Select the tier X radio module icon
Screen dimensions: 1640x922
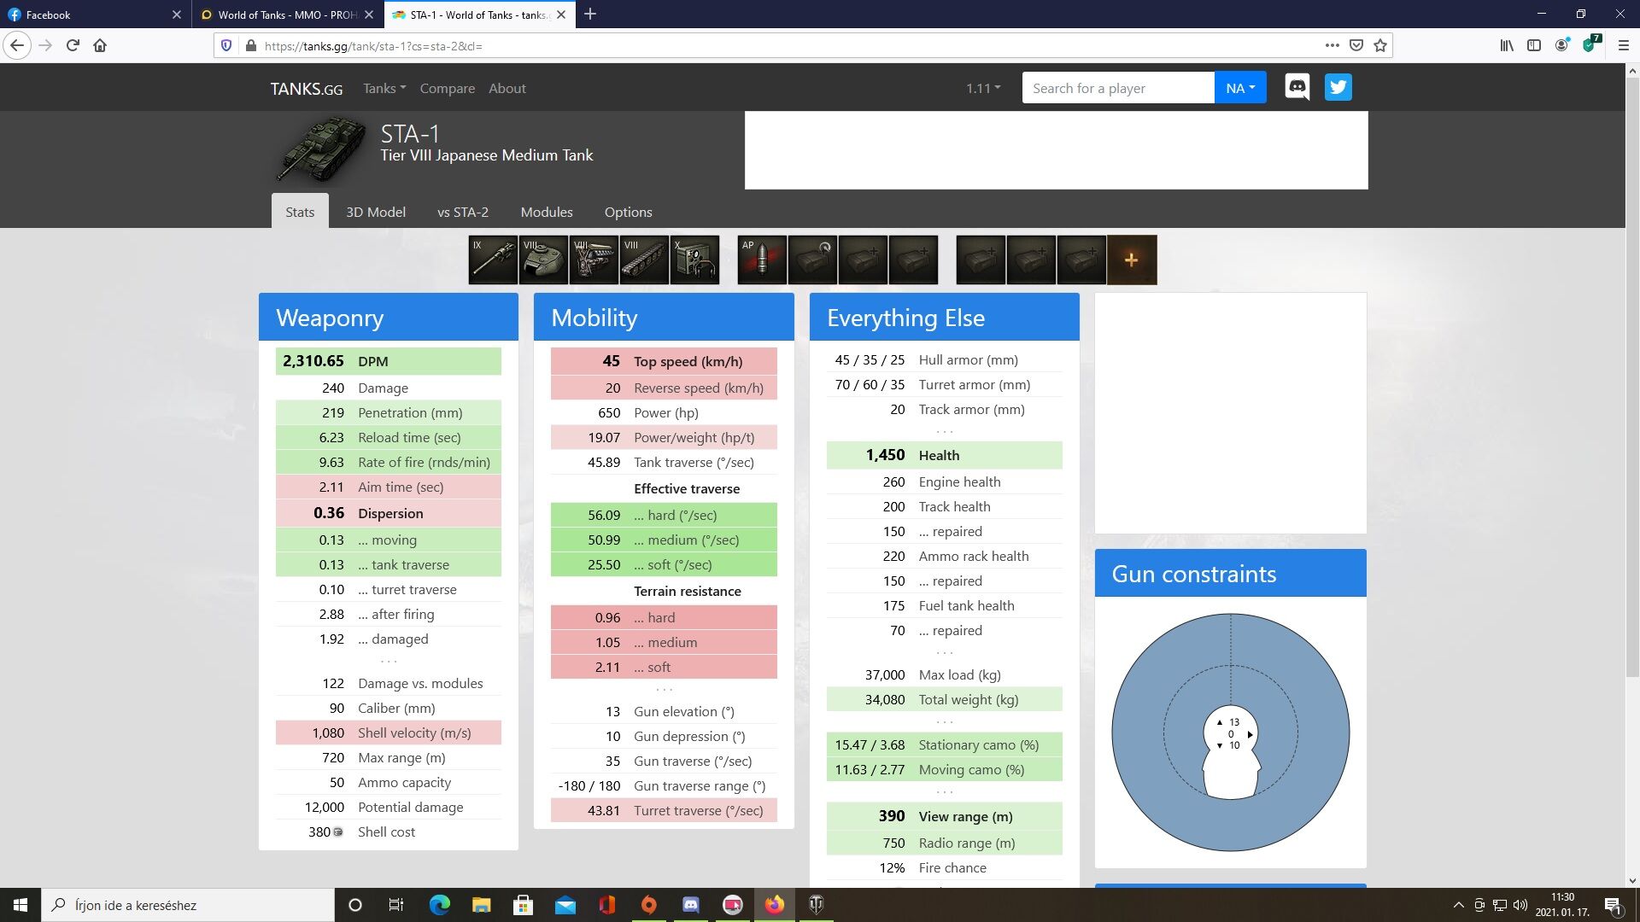coord(694,260)
